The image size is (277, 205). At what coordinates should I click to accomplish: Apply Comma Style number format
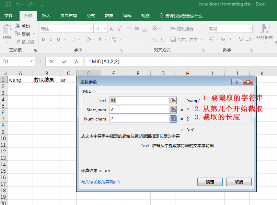231,39
